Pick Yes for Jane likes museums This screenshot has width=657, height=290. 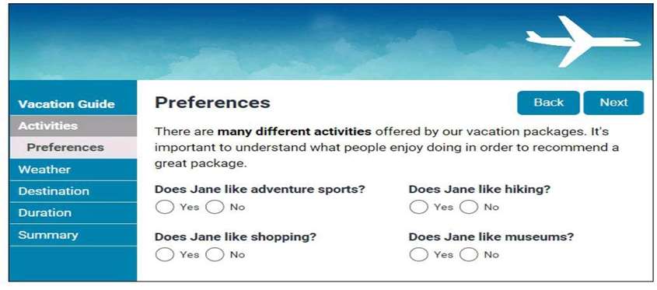coord(418,254)
